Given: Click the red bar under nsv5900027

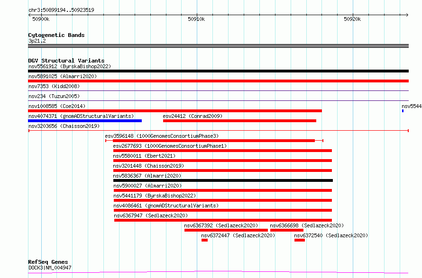Looking at the screenshot, I should pyautogui.click(x=223, y=190).
